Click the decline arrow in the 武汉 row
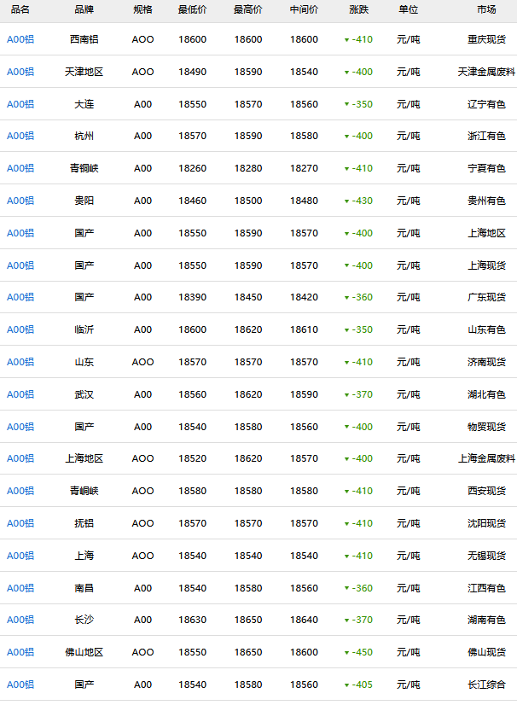This screenshot has height=705, width=517. tap(346, 395)
